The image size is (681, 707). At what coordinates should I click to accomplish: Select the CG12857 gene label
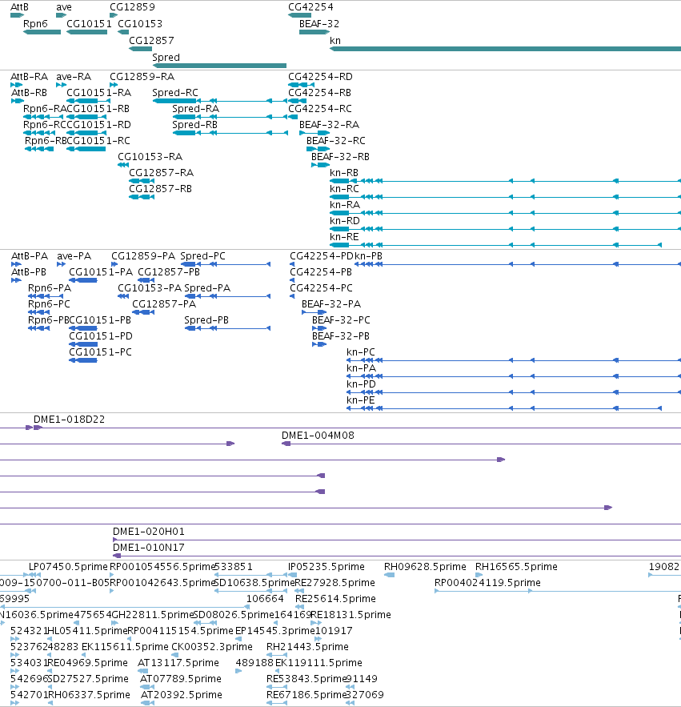tap(151, 41)
